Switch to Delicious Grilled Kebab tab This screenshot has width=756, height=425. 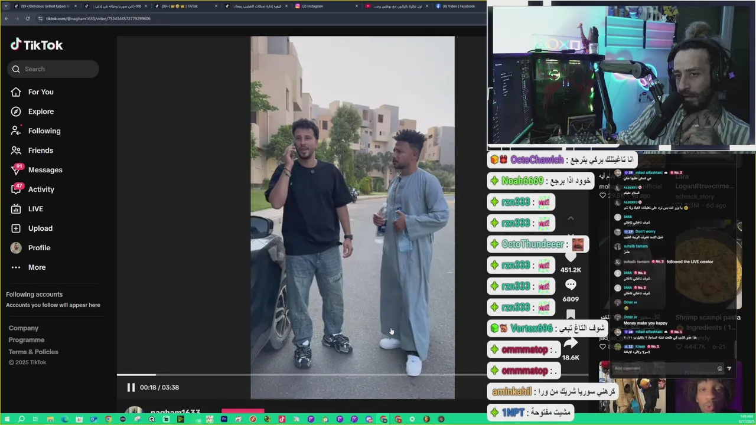45,6
